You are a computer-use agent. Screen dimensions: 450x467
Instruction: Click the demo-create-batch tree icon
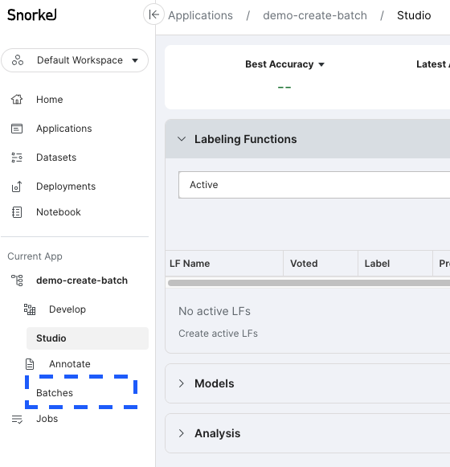tap(17, 281)
